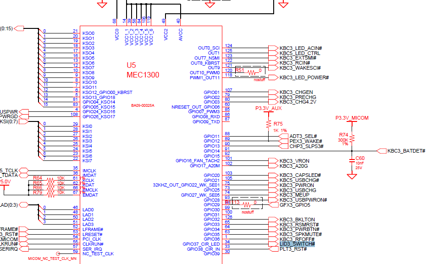Click the IMCLK pin name
The height and width of the screenshot is (264, 441).
tap(89, 170)
